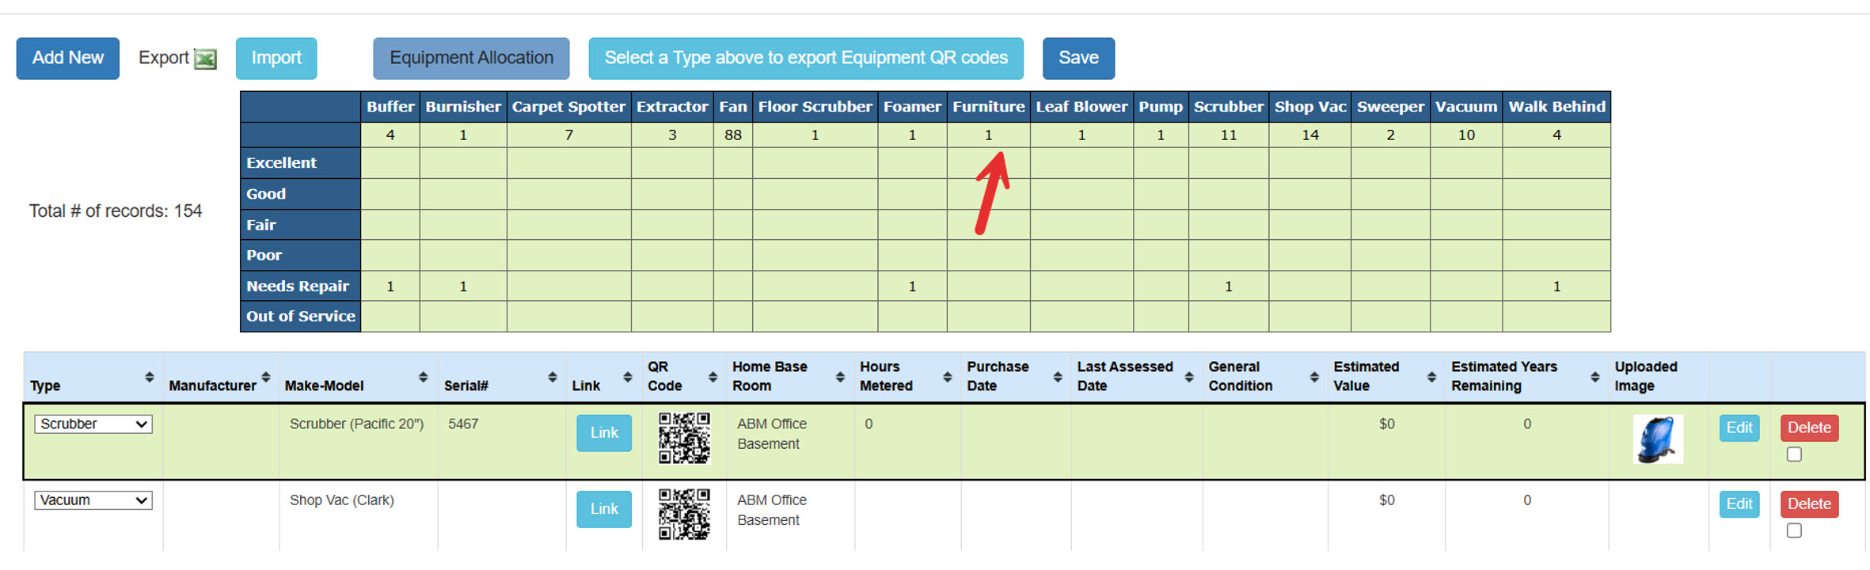Sort by Home Base Room column
This screenshot has height=570, width=1870.
pos(840,377)
